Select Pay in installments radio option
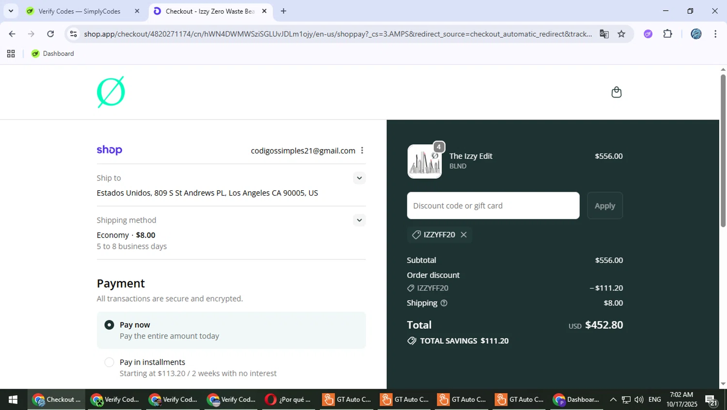The width and height of the screenshot is (727, 410). coord(110,362)
